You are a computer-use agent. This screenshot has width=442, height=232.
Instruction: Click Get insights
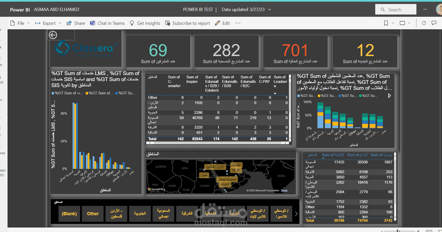[145, 23]
